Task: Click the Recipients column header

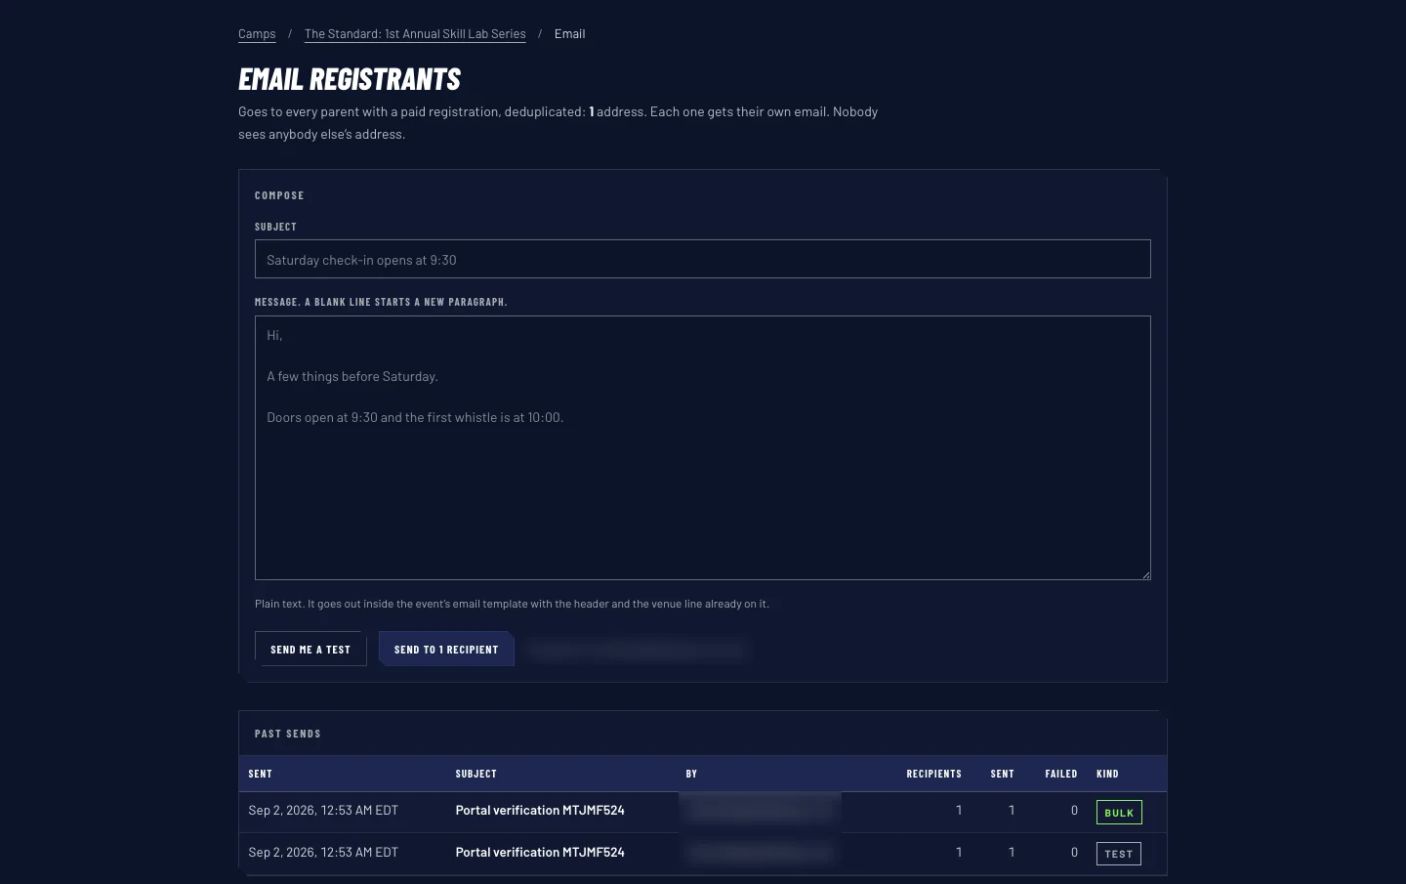Action: coord(933,774)
